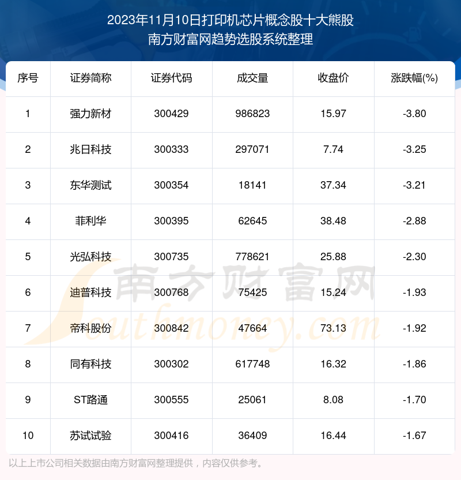Click change value '-1.70'

click(414, 400)
